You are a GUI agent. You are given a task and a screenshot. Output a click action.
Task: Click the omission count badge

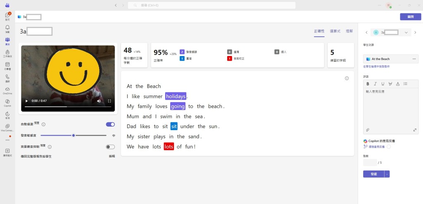pos(230,52)
